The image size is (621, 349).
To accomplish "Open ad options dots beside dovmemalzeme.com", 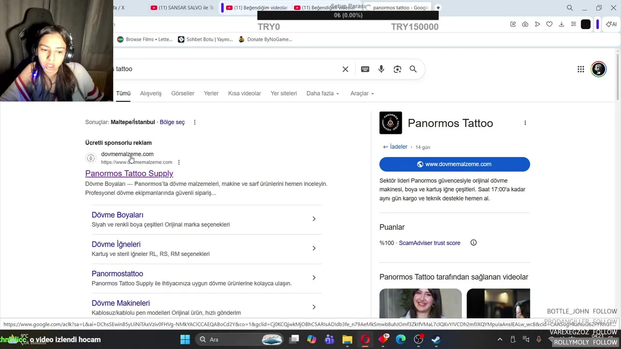I will tap(179, 162).
